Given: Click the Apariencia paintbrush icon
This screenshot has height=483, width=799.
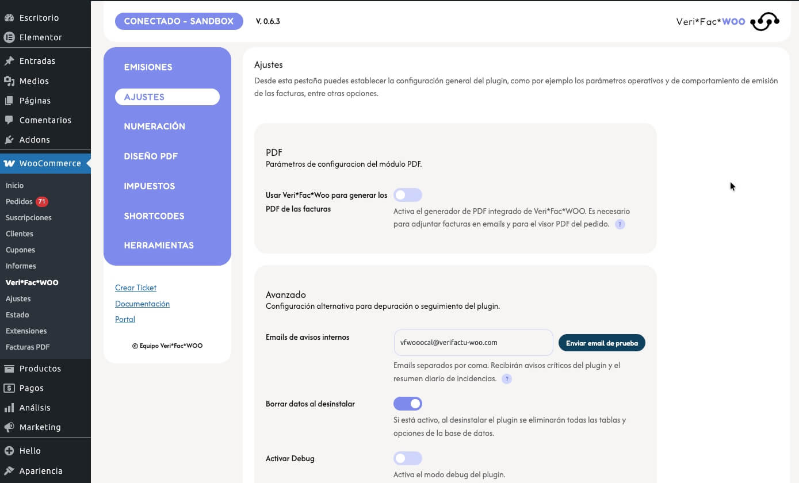Looking at the screenshot, I should pyautogui.click(x=9, y=471).
